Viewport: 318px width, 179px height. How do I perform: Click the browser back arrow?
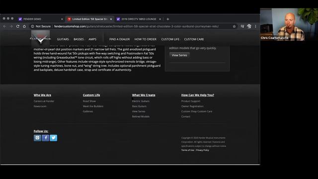[4, 26]
